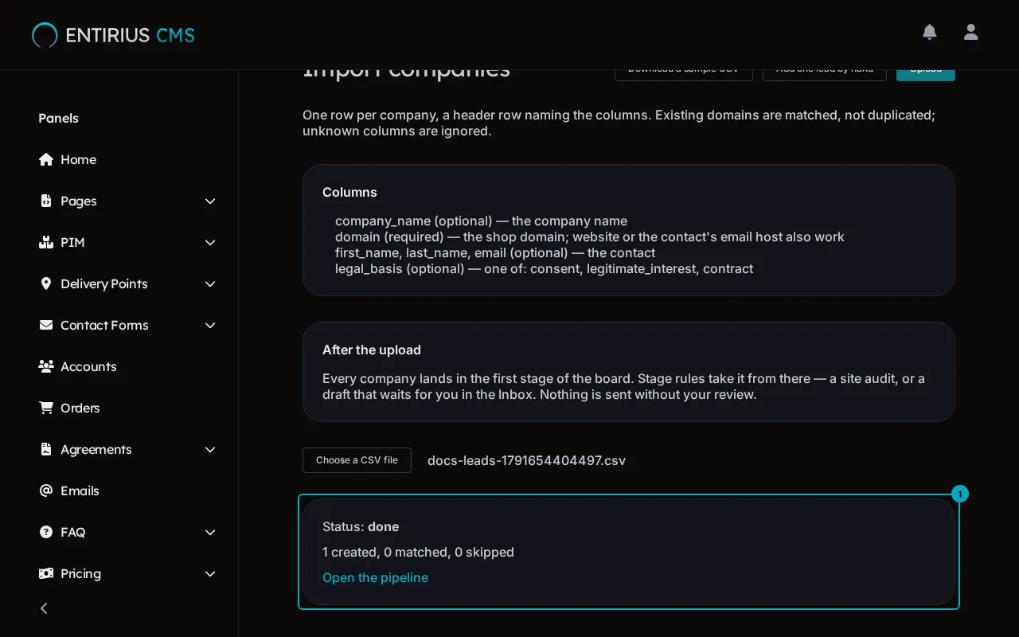
Task: Click the docs-leads-1791654404497.csv file name
Action: coord(526,460)
